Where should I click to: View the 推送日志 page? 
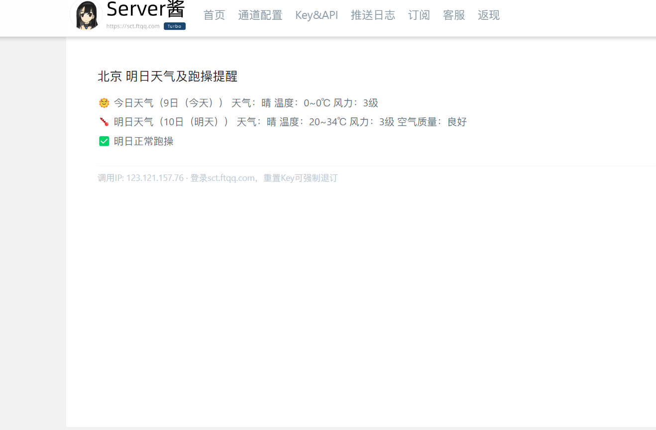click(373, 15)
